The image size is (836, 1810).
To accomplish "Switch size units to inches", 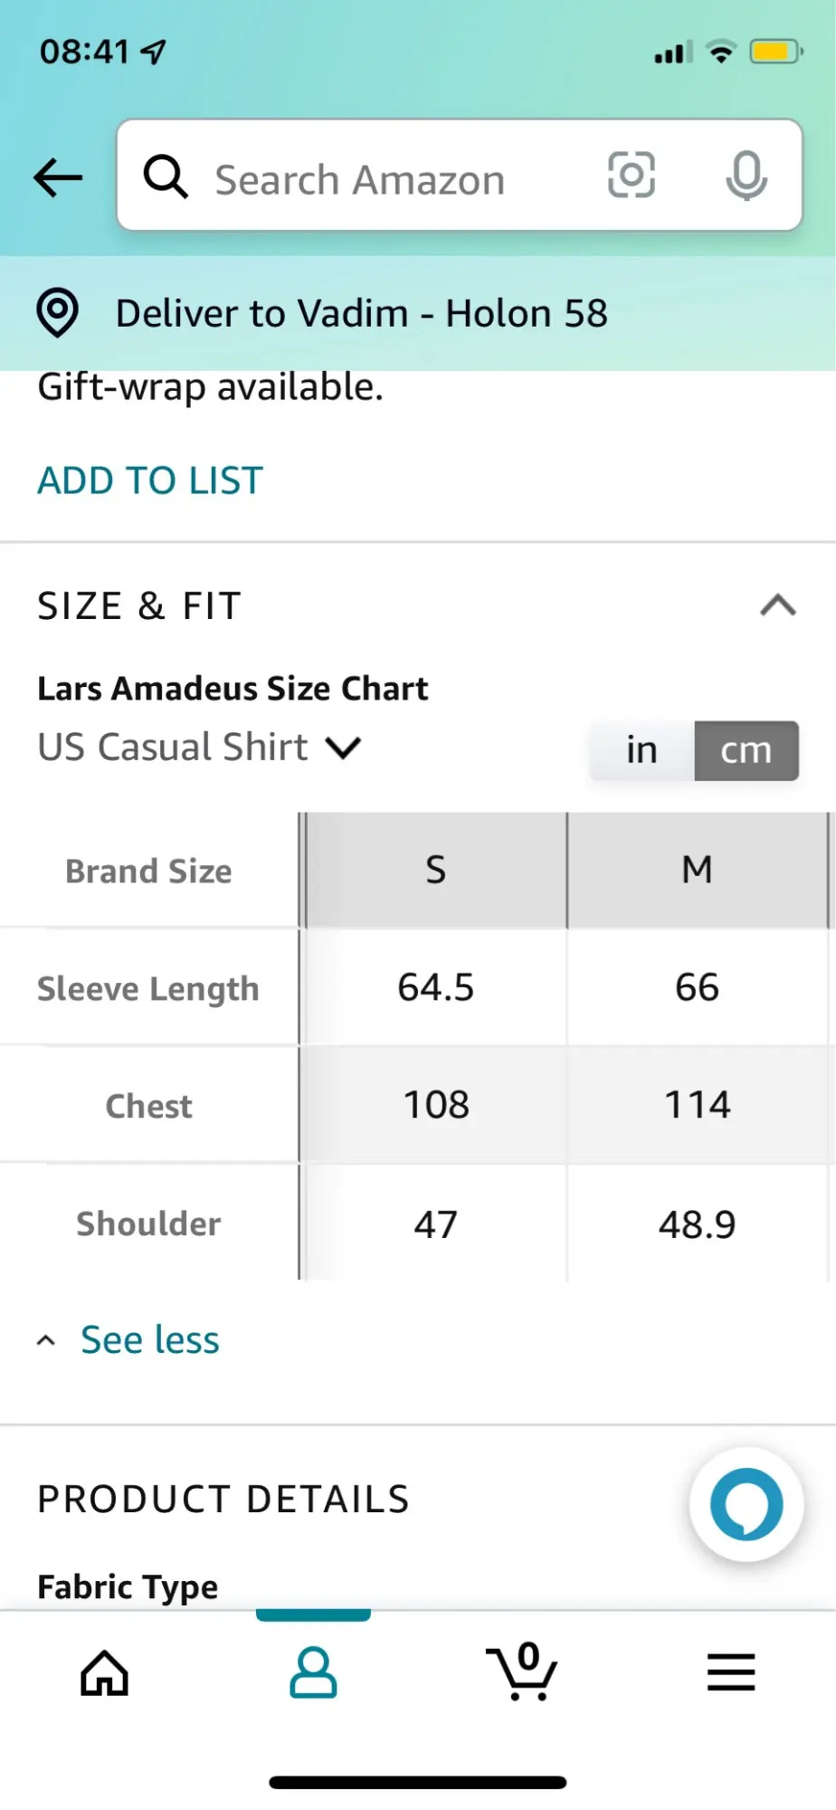I will [641, 750].
